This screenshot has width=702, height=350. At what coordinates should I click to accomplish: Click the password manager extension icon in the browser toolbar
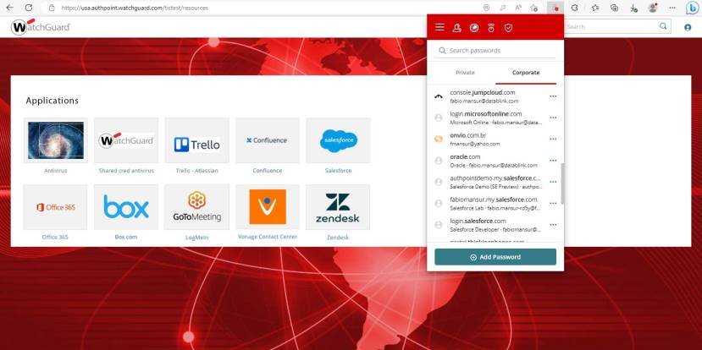(x=556, y=8)
